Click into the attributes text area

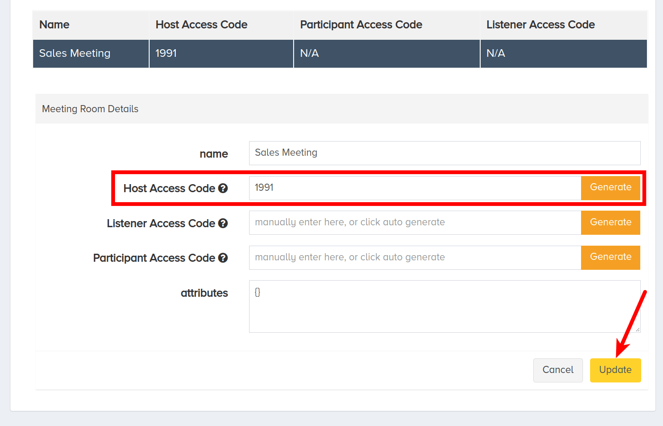pos(445,306)
